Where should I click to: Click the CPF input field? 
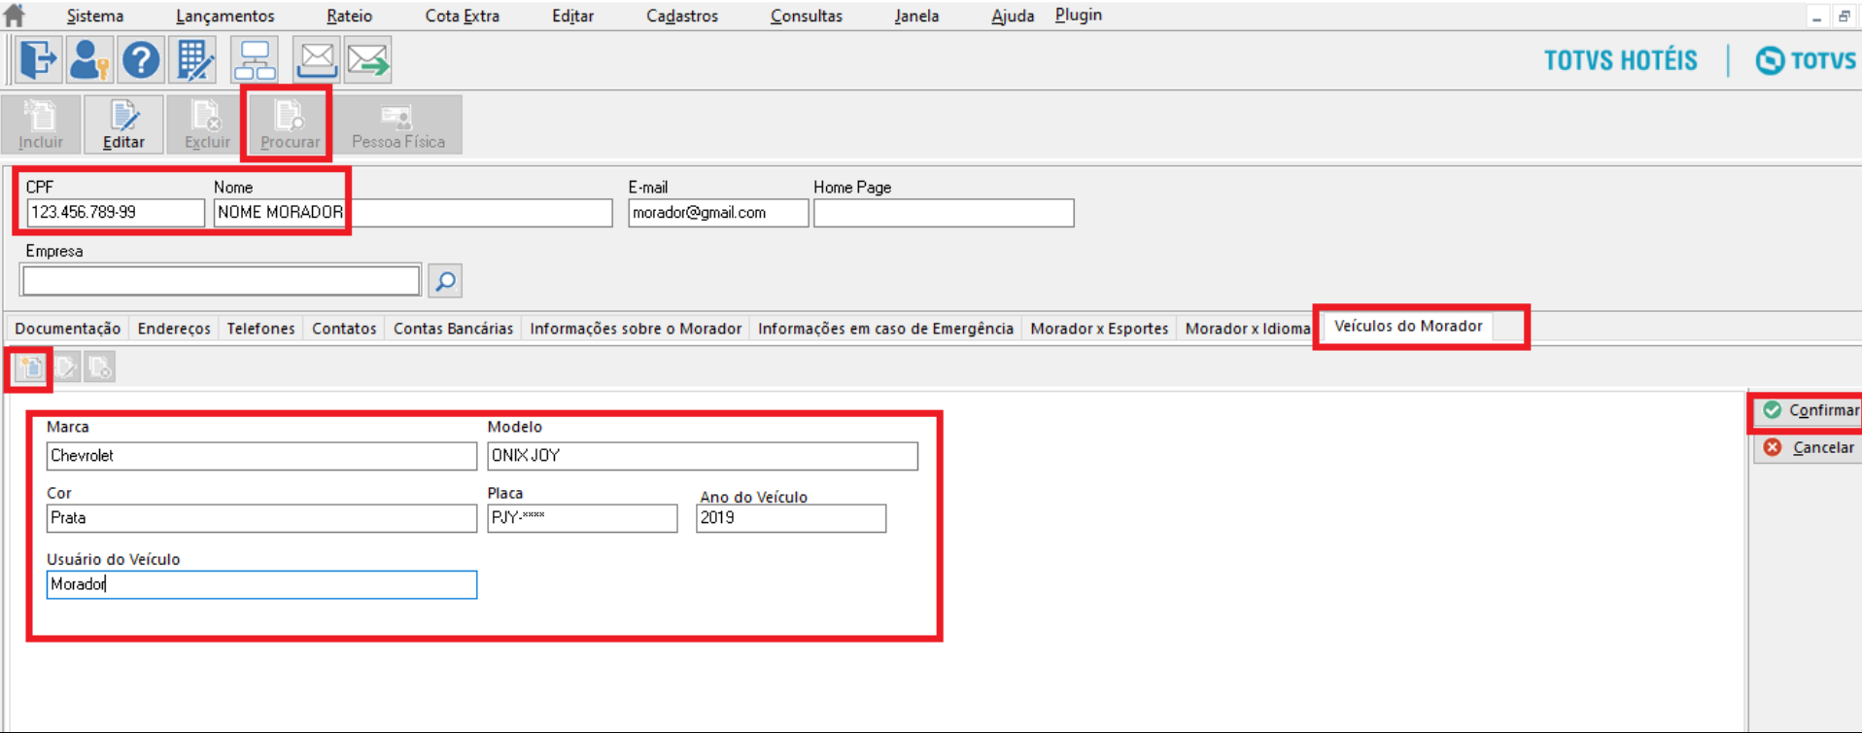click(x=115, y=213)
